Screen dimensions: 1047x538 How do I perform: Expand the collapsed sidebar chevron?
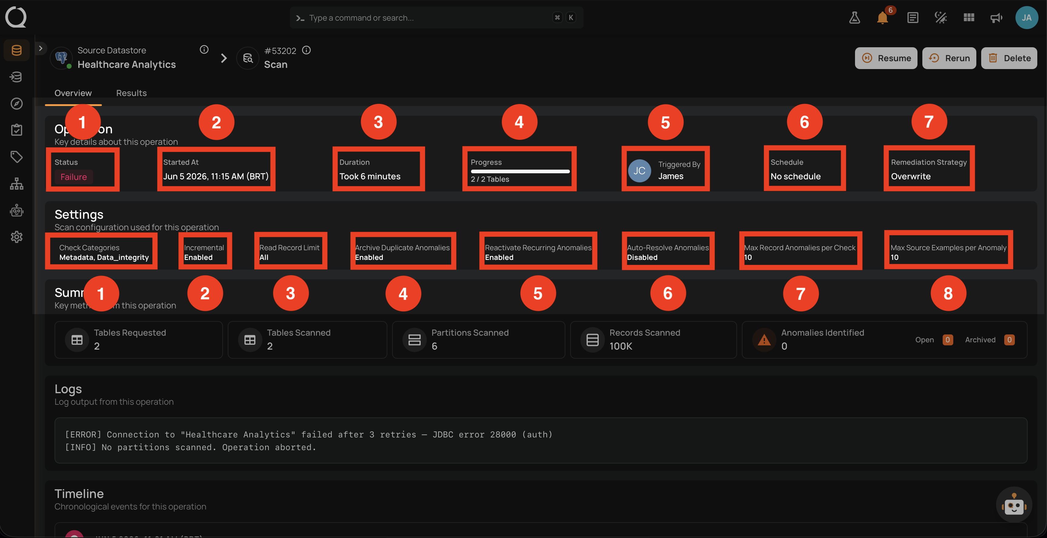coord(40,48)
